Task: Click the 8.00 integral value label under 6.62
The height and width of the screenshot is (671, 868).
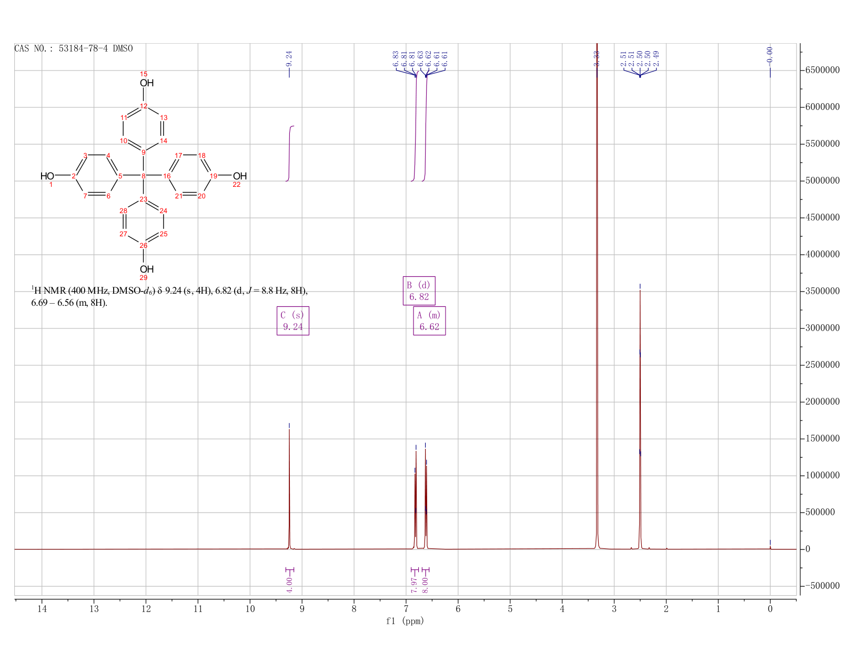Action: tap(425, 585)
